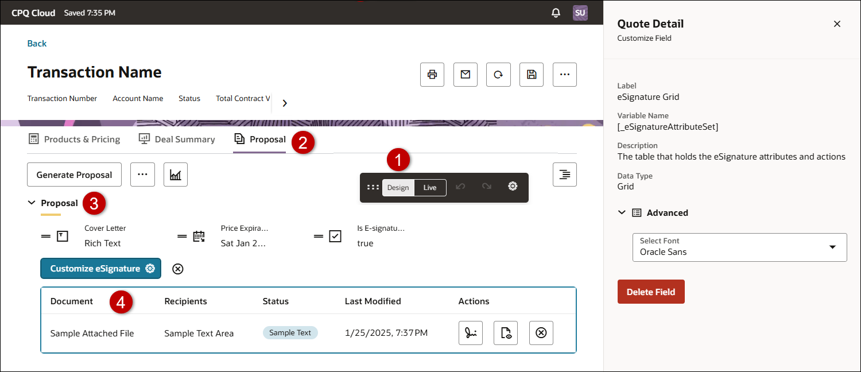This screenshot has width=861, height=372.
Task: Click the Back link at the top
Action: coord(36,43)
